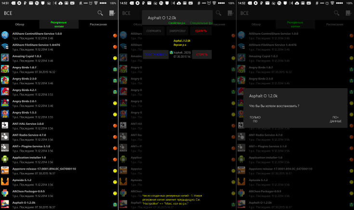Tap alarm clock icon in left screen's status bar
This screenshot has width=354, height=210.
pyautogui.click(x=91, y=3)
